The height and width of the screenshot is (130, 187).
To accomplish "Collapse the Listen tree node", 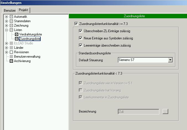I will [x=7, y=30].
